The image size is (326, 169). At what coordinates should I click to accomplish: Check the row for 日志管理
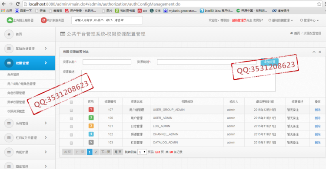point(71,127)
